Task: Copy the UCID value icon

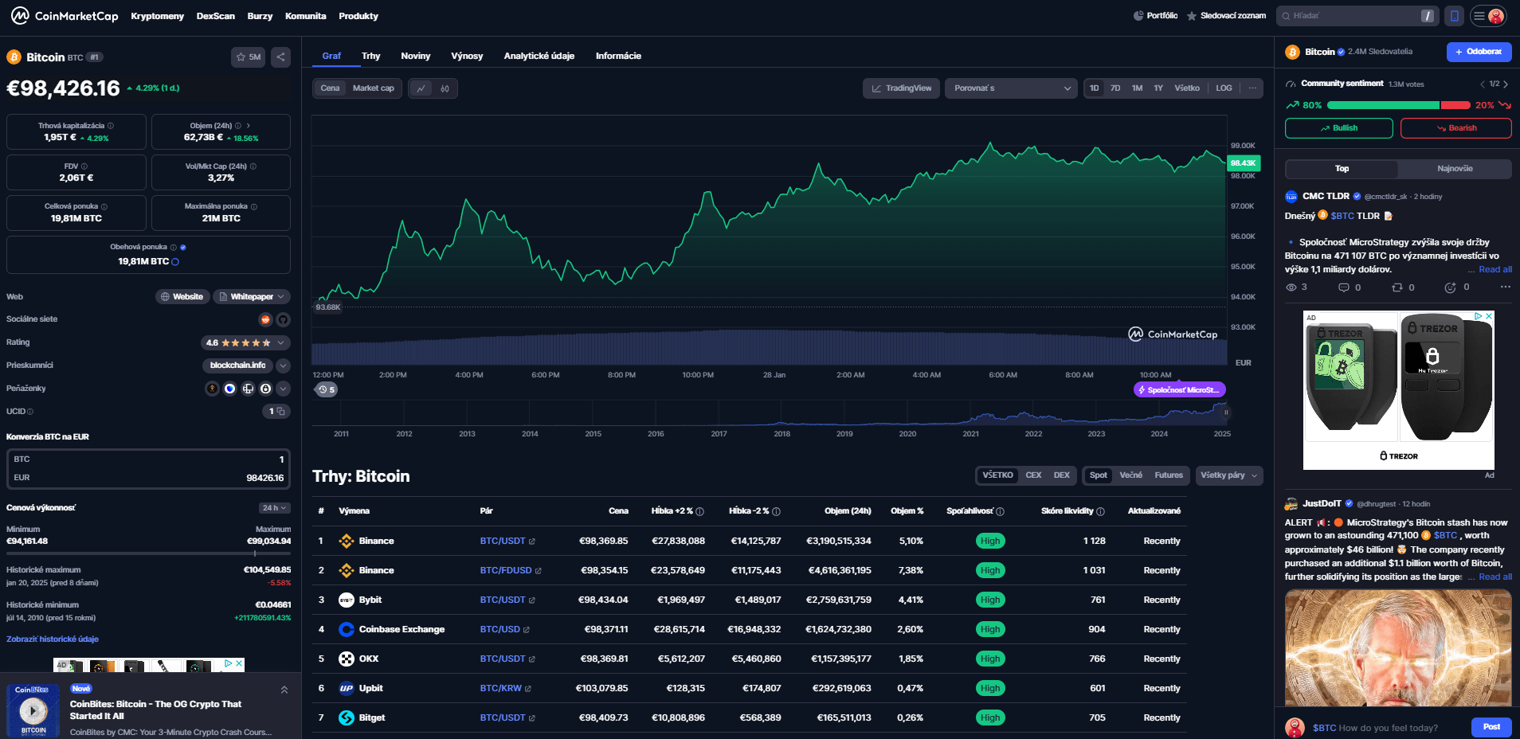Action: (x=280, y=412)
